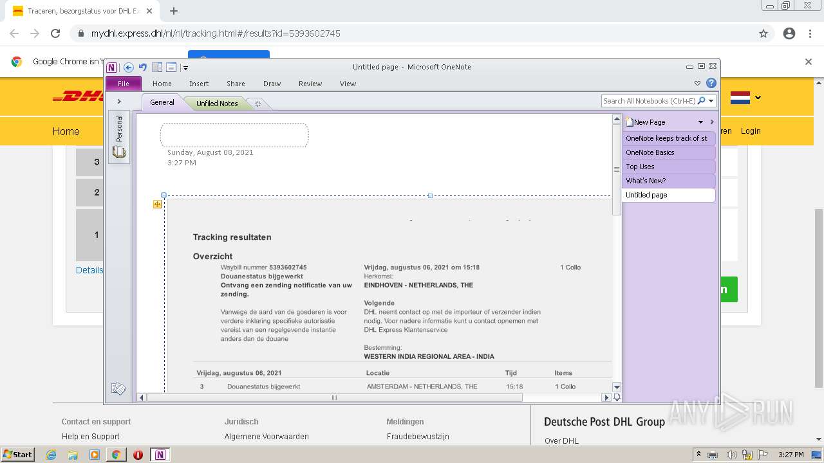Click OneNote horizontal scrollbar left arrow

tap(142, 397)
